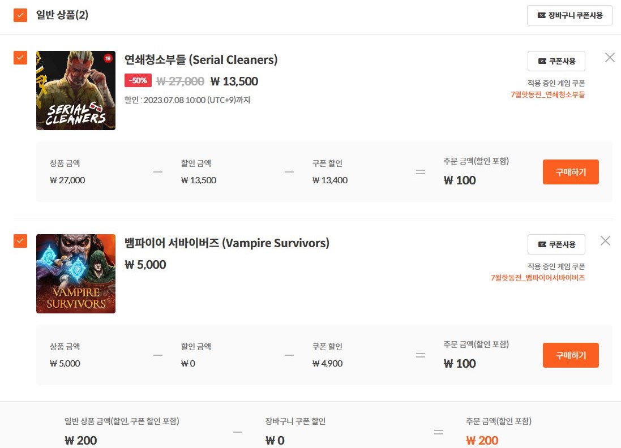Click the 장바구니 쿠폰사용 button
Image resolution: width=621 pixels, height=448 pixels.
(x=569, y=15)
